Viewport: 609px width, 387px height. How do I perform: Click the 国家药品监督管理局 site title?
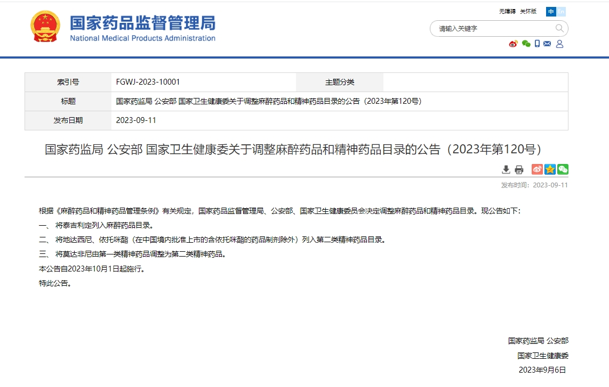click(x=142, y=23)
